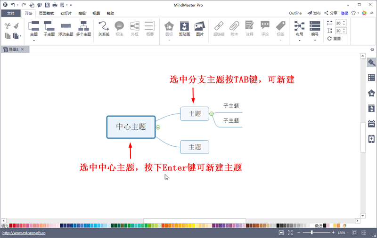Click the 标签 tag icon

(280, 29)
